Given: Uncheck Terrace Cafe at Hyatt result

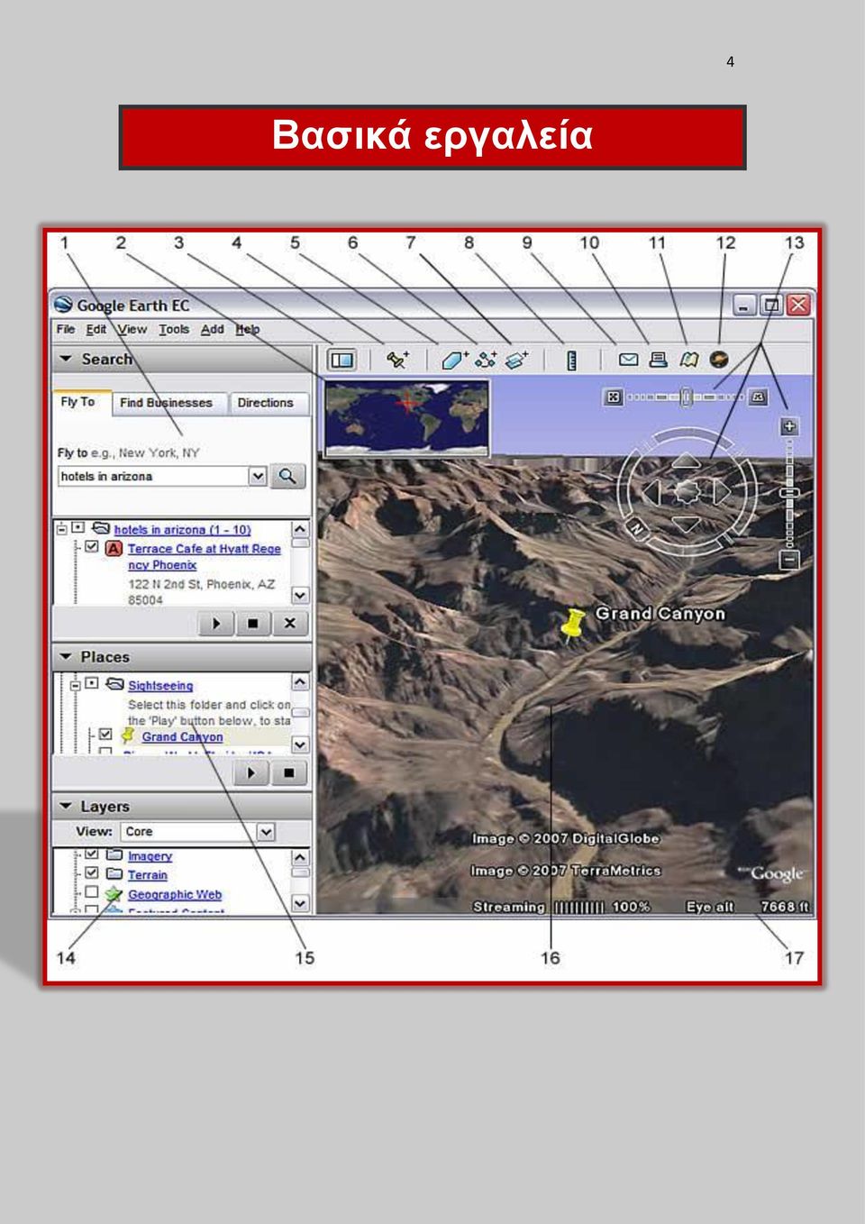Looking at the screenshot, I should 92,547.
